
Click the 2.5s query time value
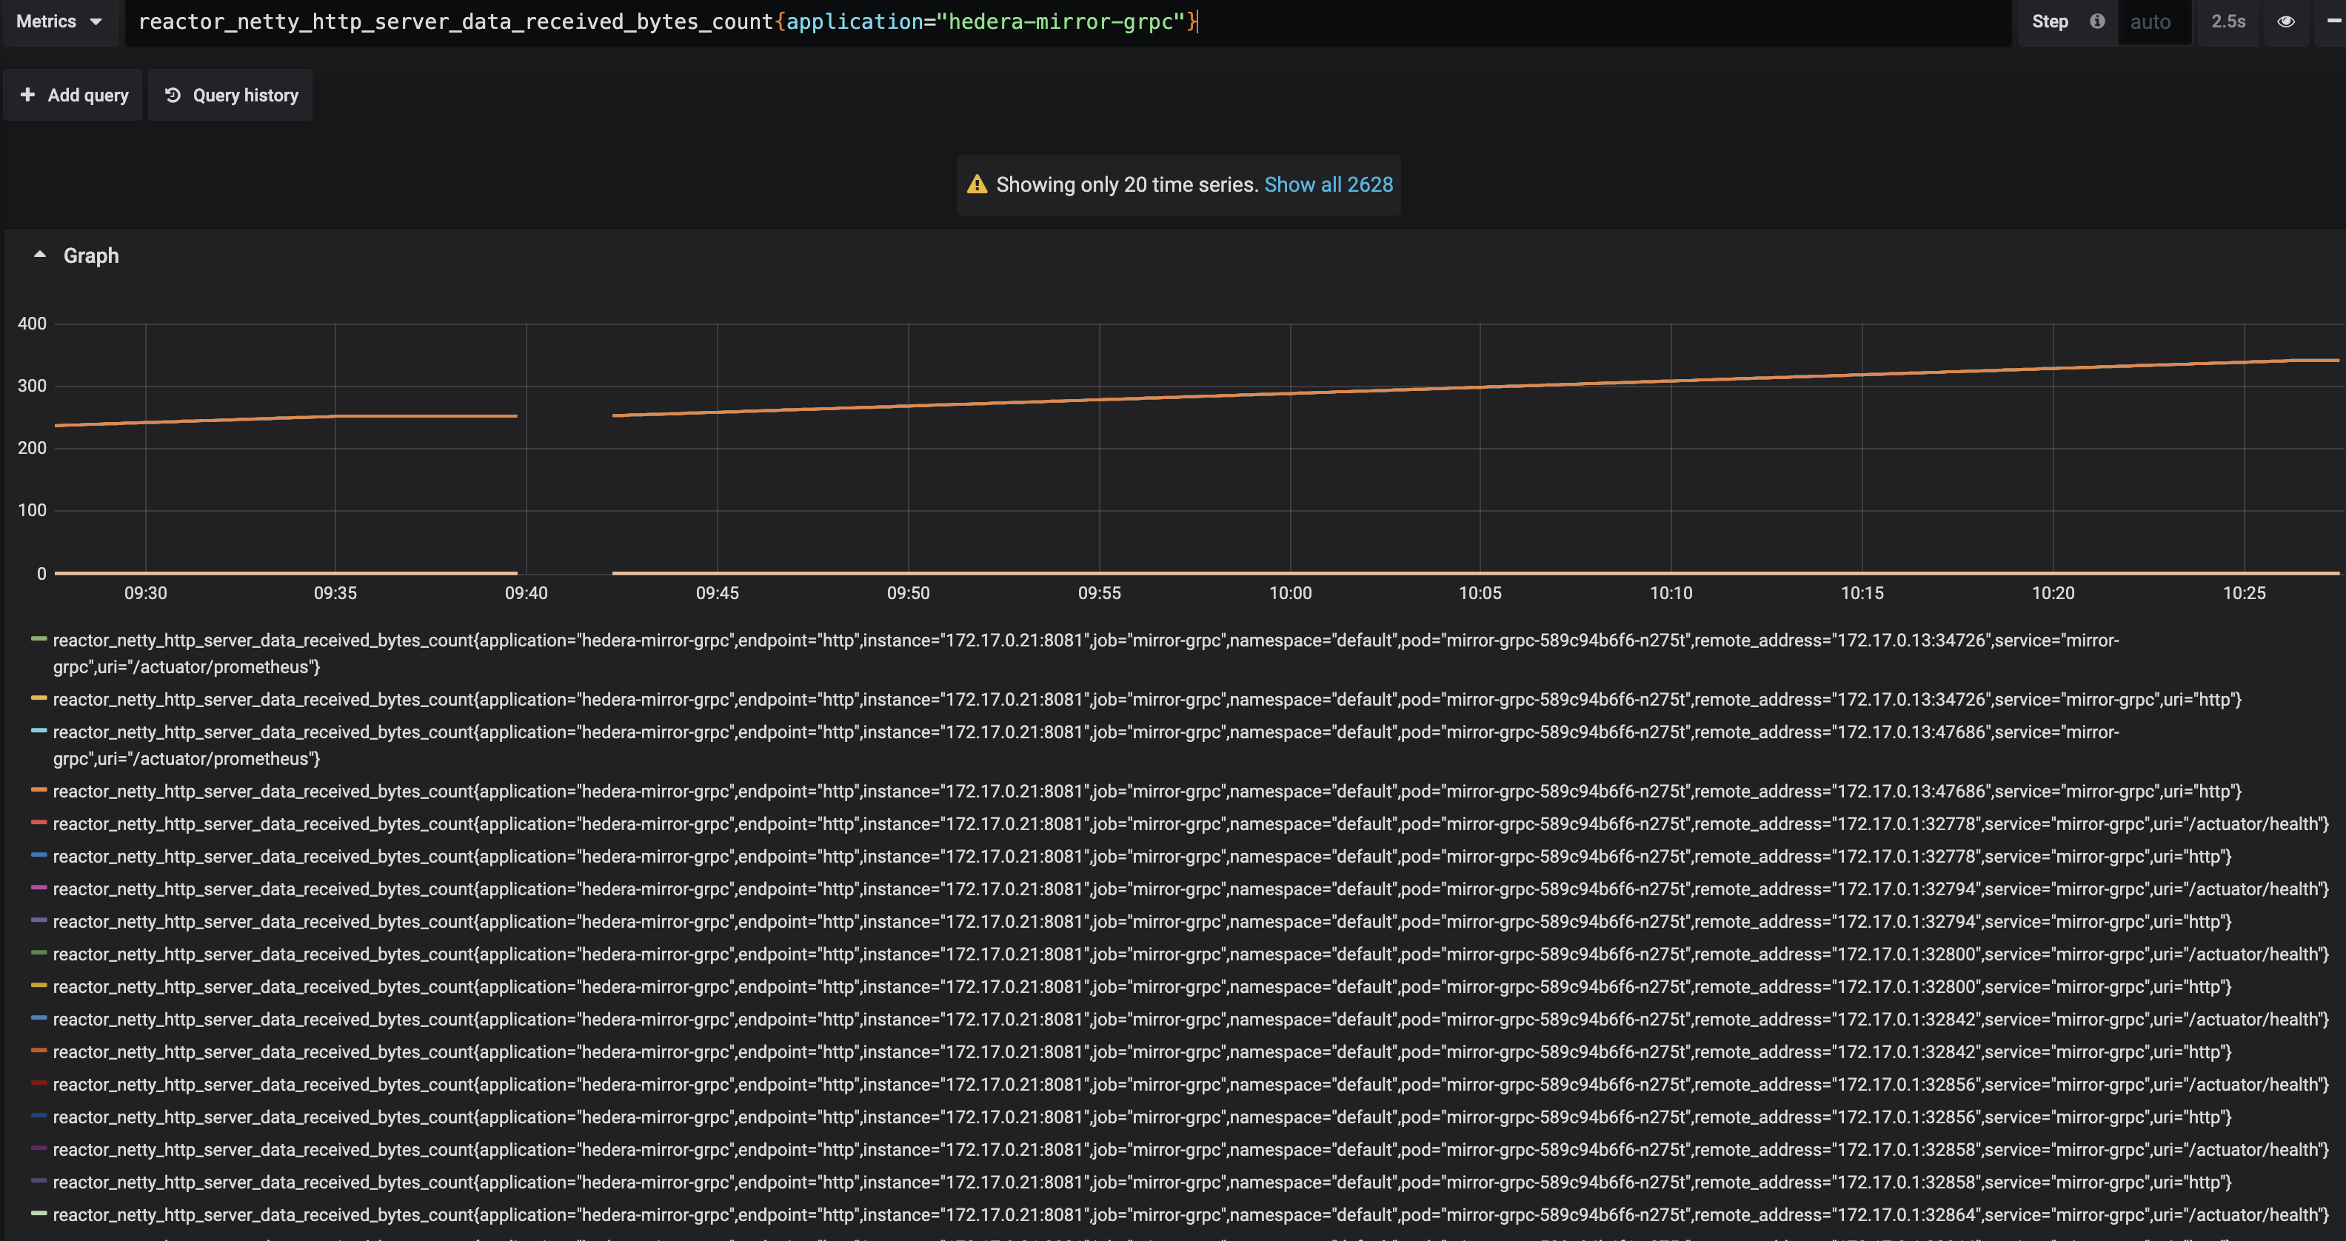(x=2228, y=22)
